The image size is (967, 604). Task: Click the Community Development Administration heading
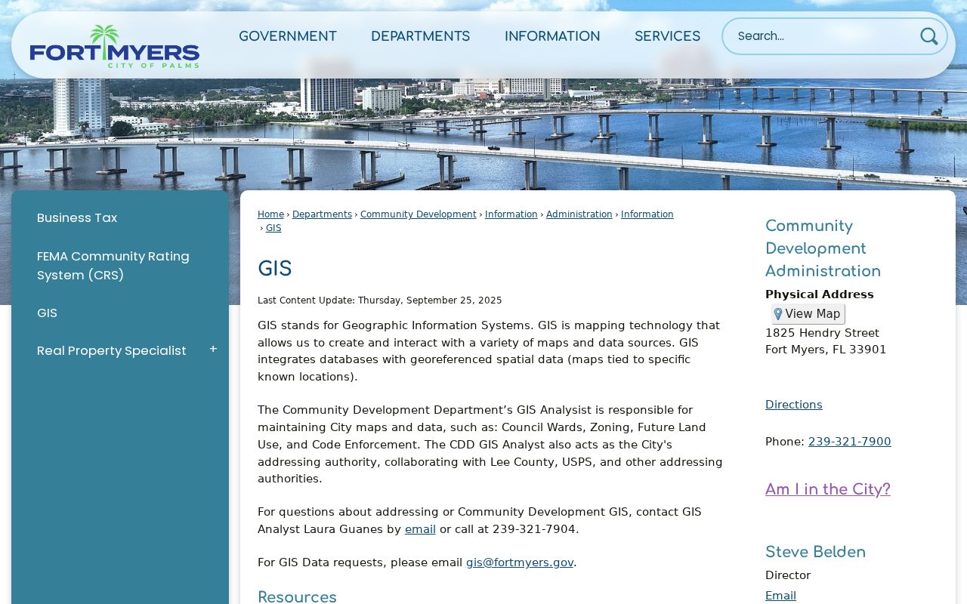point(823,249)
